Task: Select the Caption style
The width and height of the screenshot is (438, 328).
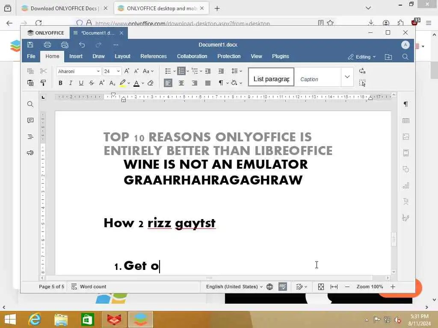Action: point(318,77)
